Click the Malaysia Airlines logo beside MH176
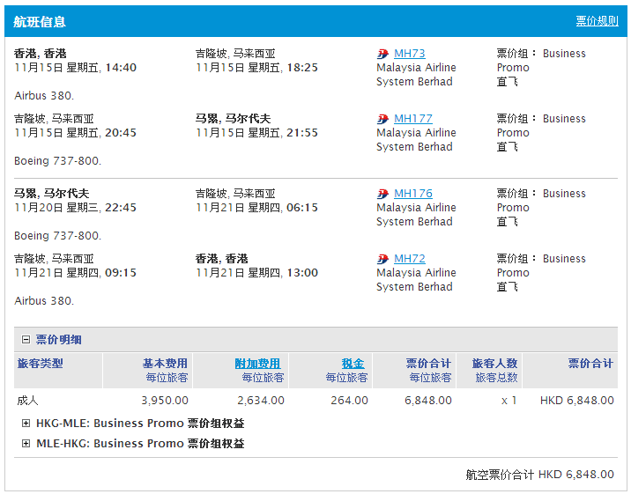Image resolution: width=631 pixels, height=494 pixels. pyautogui.click(x=382, y=194)
